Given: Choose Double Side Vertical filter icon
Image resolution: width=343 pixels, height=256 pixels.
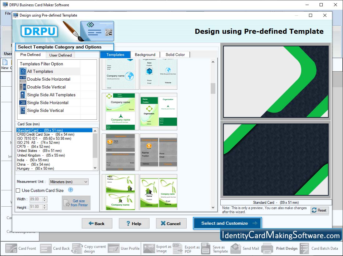Looking at the screenshot, I should (x=23, y=87).
